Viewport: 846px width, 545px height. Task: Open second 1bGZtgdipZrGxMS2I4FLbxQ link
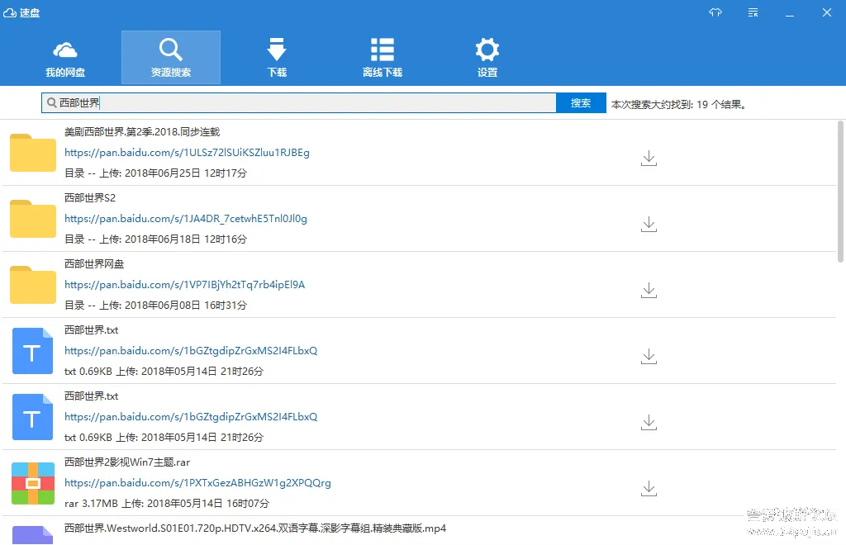click(x=191, y=417)
